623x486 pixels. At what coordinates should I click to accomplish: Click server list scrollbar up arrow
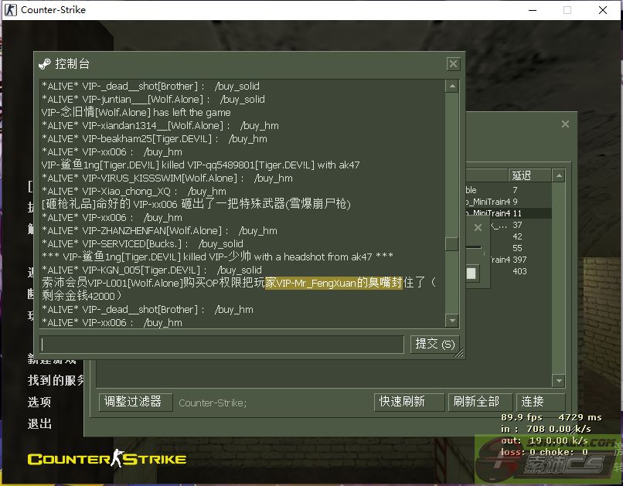click(559, 175)
